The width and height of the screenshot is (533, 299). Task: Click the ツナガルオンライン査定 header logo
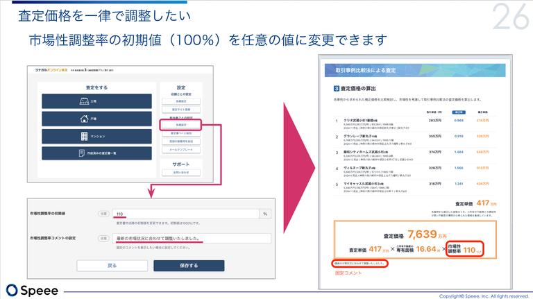[x=47, y=71]
